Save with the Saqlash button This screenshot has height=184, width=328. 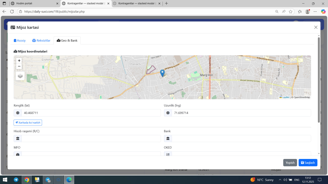pos(308,163)
